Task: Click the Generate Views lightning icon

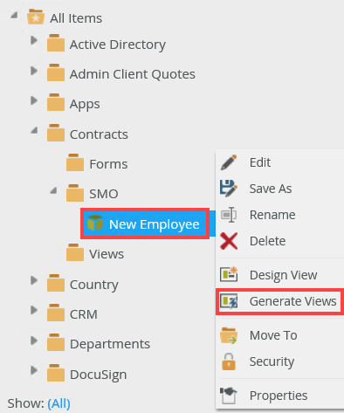Action: [229, 301]
